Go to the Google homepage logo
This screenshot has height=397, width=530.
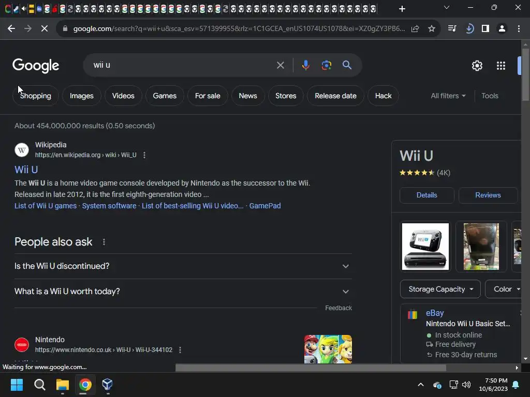36,66
